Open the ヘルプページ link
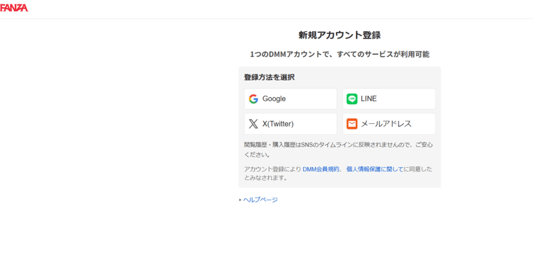 pyautogui.click(x=260, y=200)
